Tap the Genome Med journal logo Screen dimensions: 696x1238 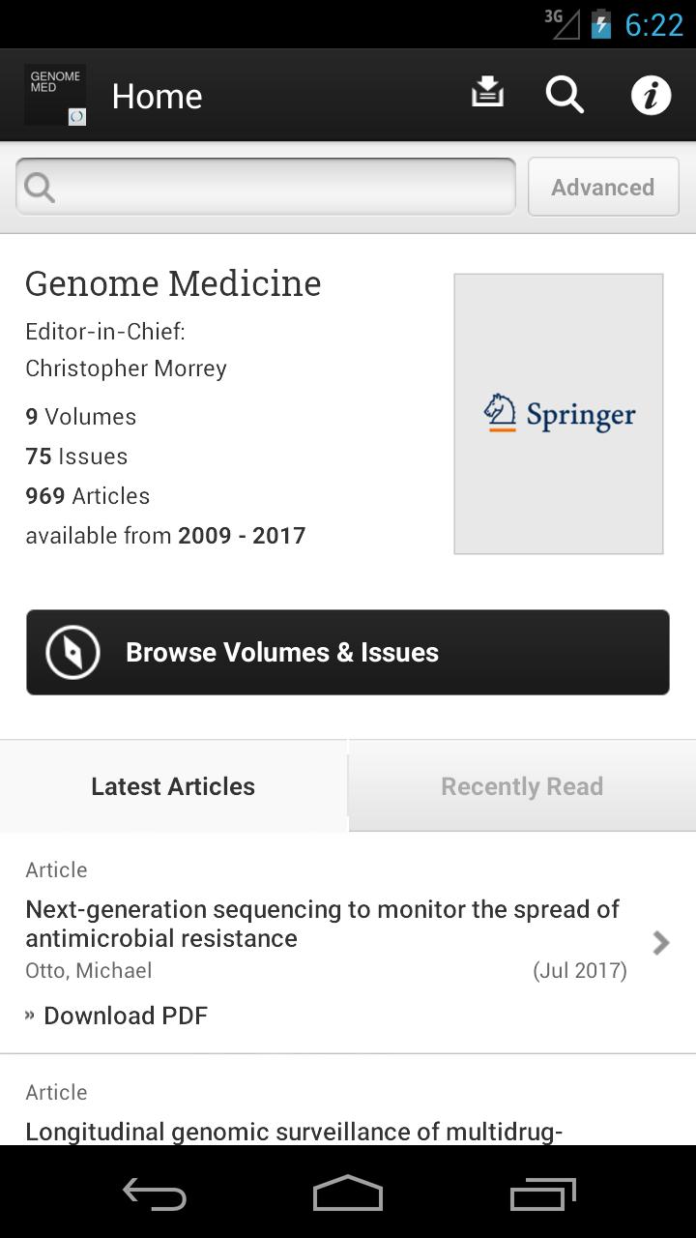point(54,95)
